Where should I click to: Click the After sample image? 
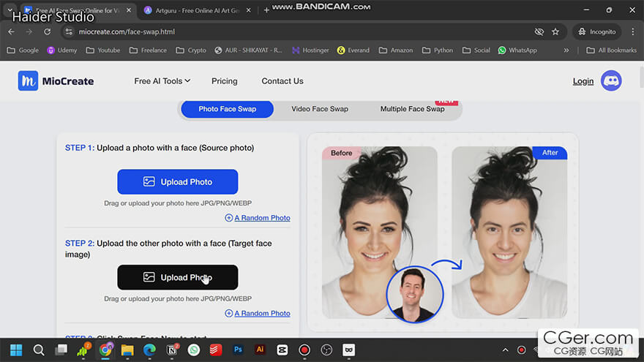[x=509, y=233]
